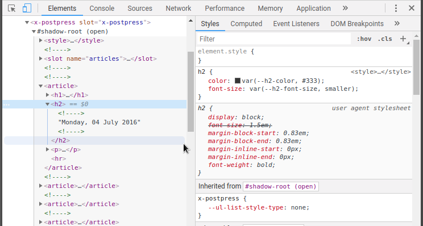
Task: Collapse the selected h2 node
Action: coord(47,104)
